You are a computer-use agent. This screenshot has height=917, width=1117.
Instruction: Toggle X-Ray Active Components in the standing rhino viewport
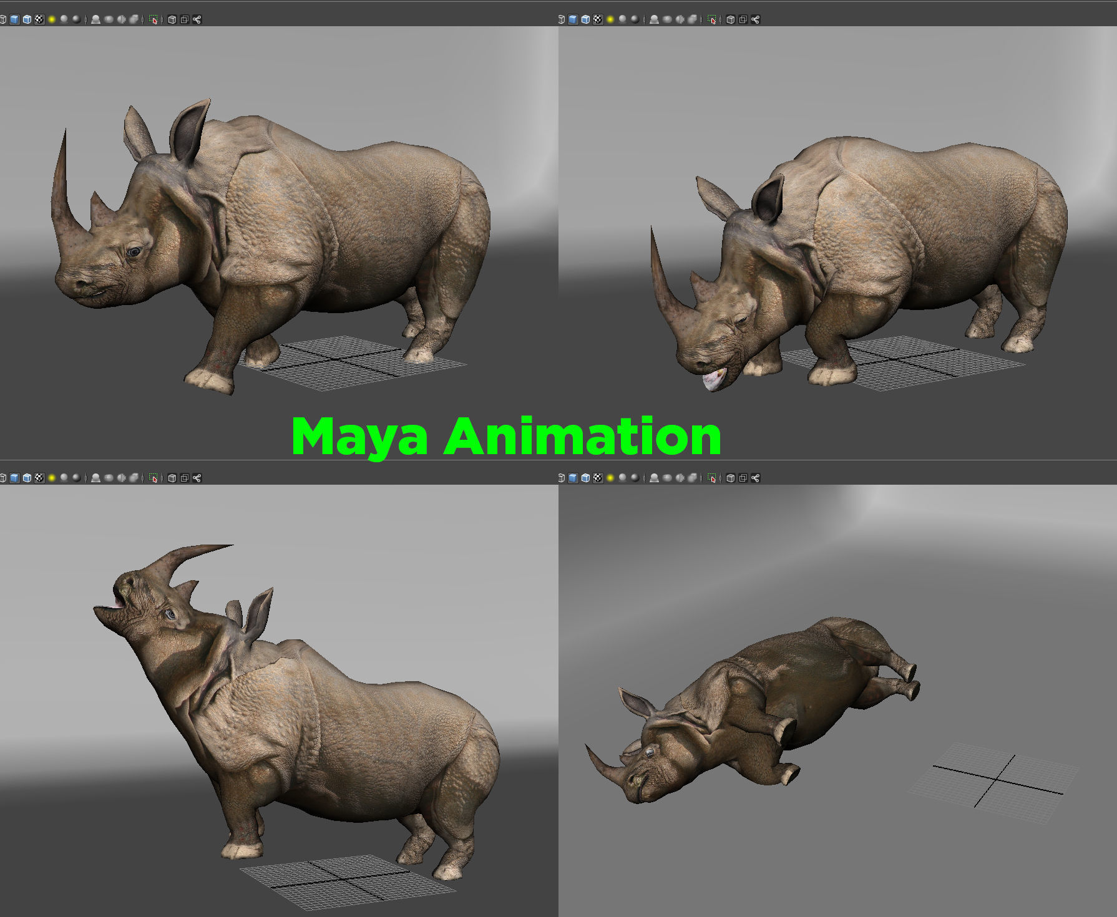pos(185,19)
